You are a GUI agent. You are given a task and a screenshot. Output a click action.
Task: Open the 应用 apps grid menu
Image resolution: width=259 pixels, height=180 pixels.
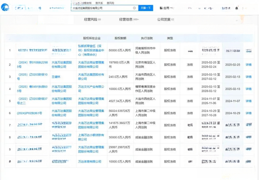(x=165, y=8)
